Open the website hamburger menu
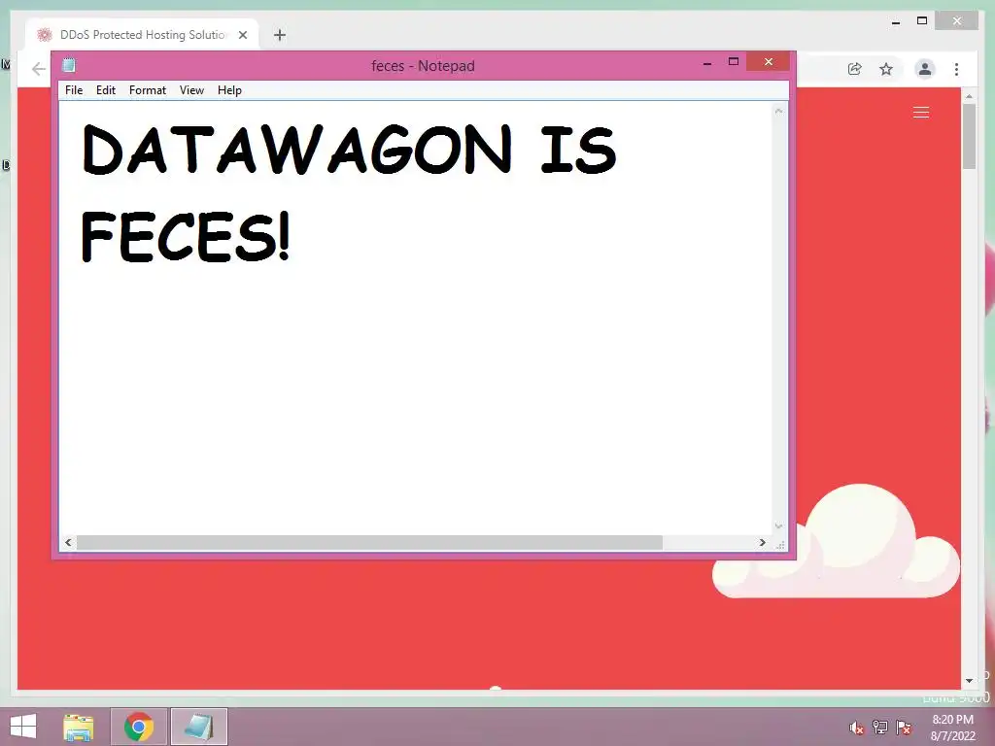 coord(921,113)
